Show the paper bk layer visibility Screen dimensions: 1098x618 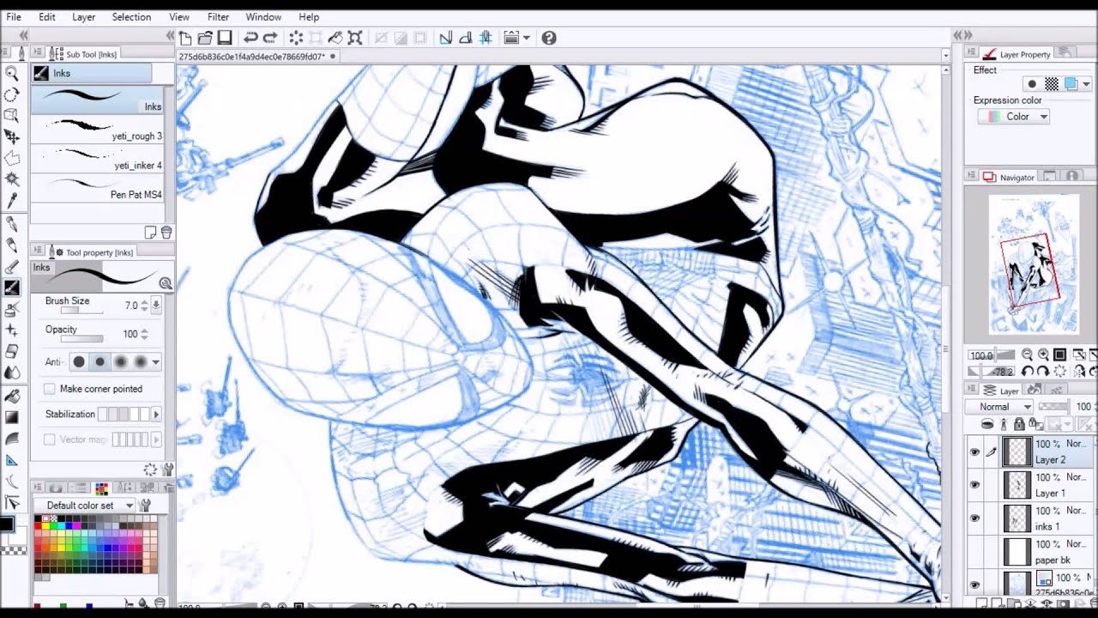974,552
